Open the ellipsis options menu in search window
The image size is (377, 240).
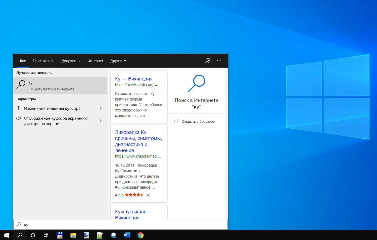pos(219,61)
